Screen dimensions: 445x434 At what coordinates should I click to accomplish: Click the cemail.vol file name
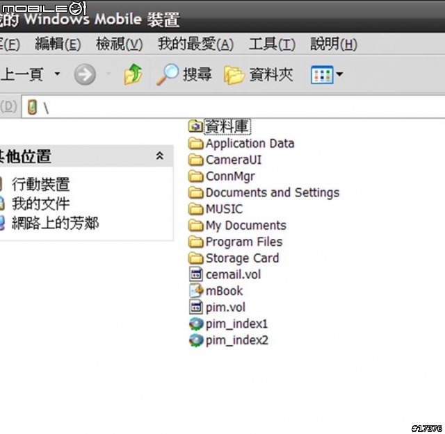pos(234,274)
